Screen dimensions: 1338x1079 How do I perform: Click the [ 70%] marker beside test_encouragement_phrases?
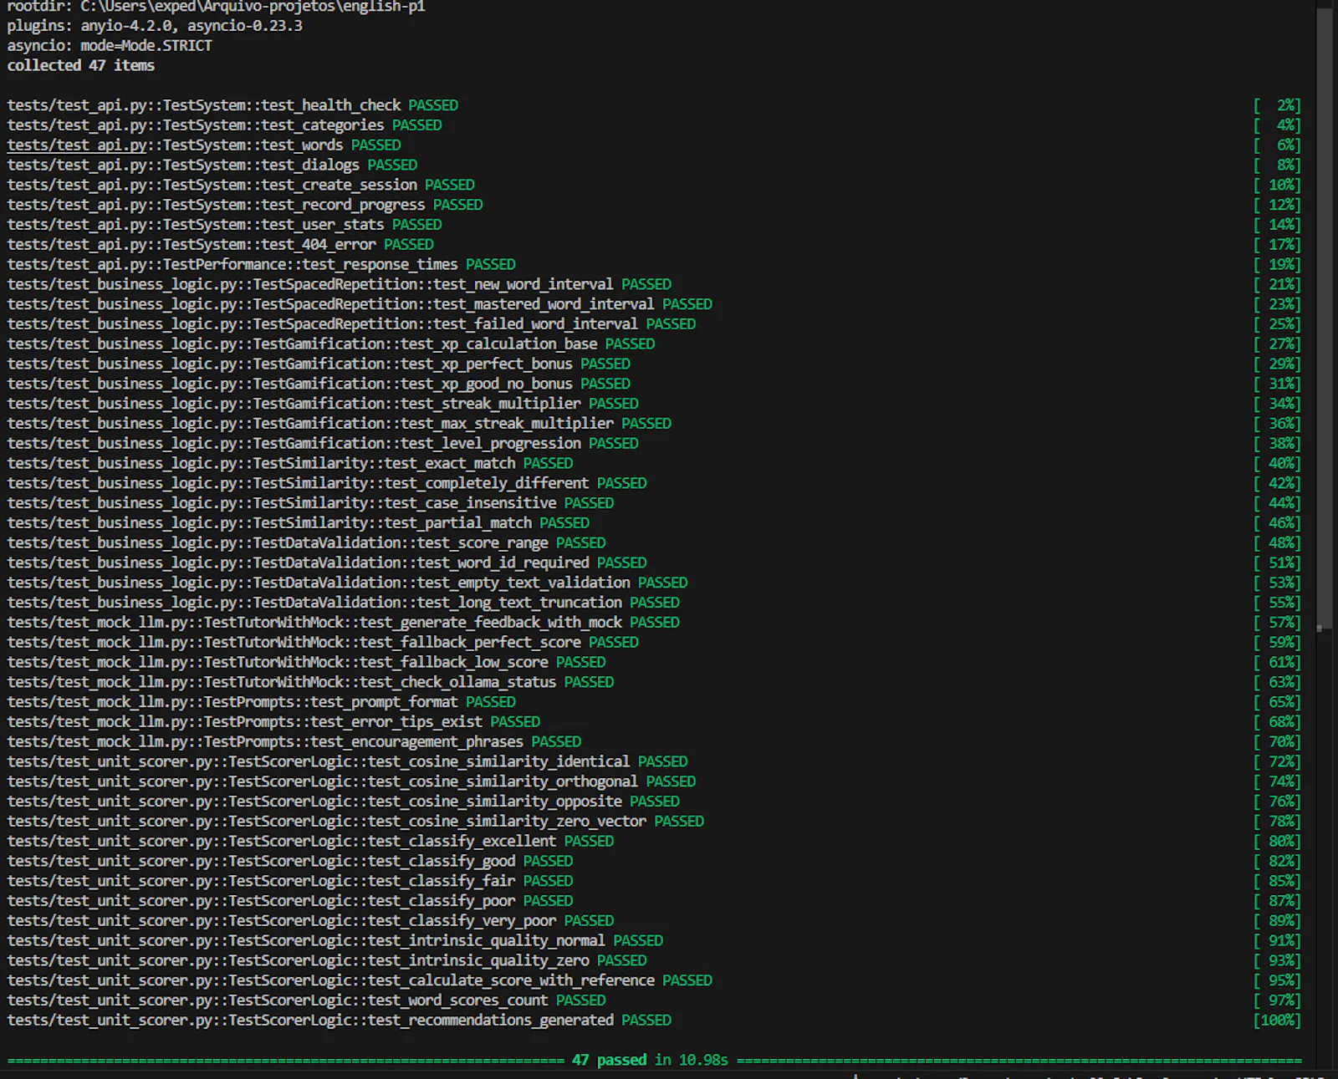1277,742
